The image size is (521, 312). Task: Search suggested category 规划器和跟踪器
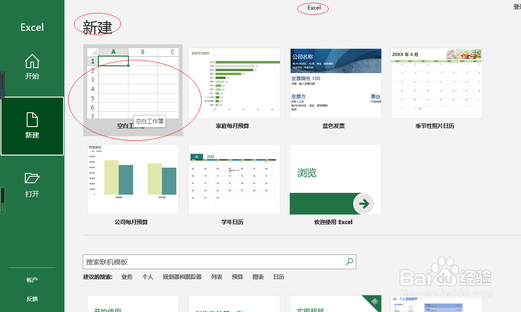(182, 277)
